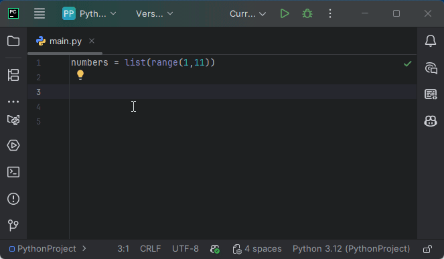Change the UTF-8 file encoding
Image resolution: width=444 pixels, height=259 pixels.
click(186, 249)
